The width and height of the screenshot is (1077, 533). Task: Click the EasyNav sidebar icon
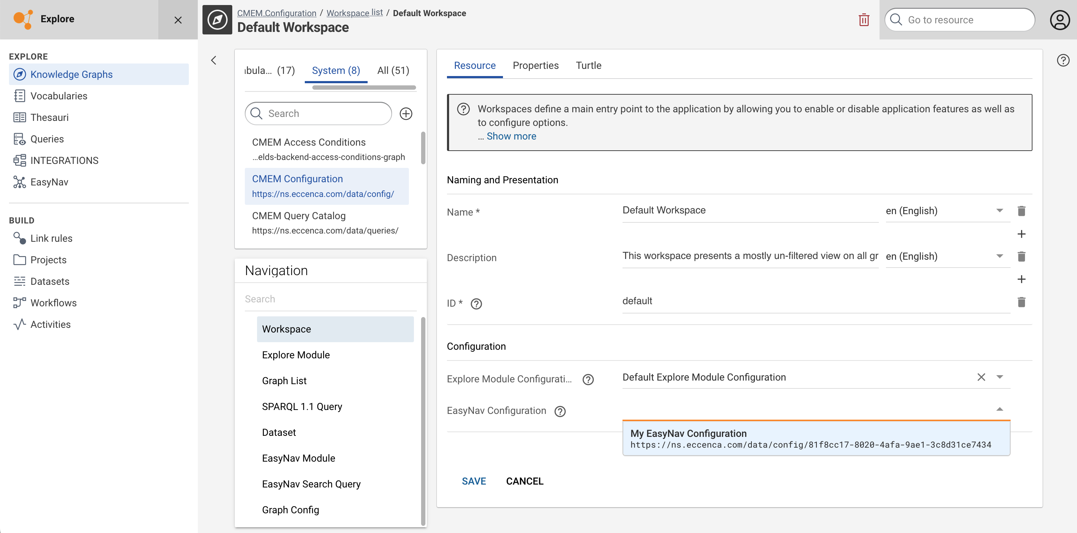[x=19, y=182]
